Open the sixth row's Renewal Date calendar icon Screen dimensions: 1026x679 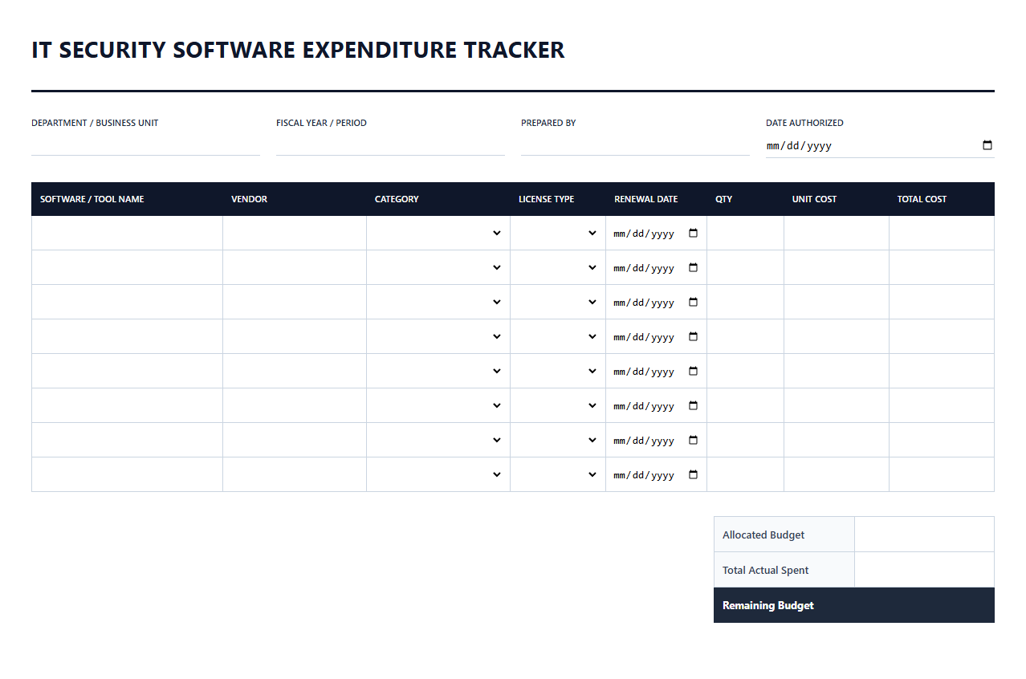click(694, 405)
